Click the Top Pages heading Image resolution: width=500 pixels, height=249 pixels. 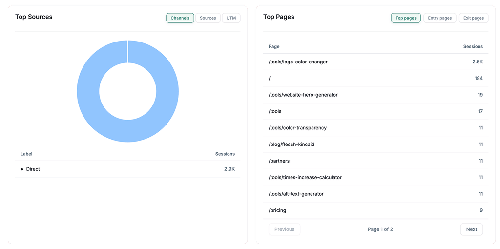pyautogui.click(x=279, y=17)
